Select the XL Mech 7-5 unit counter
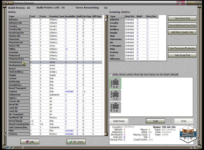The height and width of the screenshot is (150, 204). pos(115,95)
